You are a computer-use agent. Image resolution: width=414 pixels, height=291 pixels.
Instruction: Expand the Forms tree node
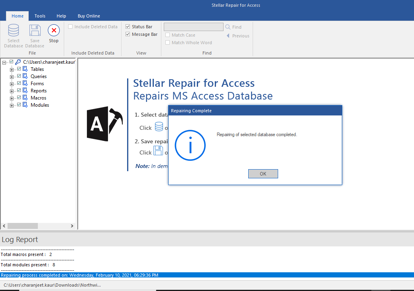[x=12, y=84]
